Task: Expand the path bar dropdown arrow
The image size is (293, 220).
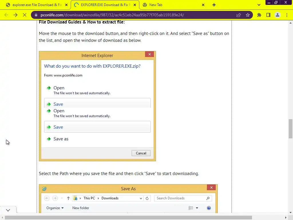Action: click(x=141, y=198)
